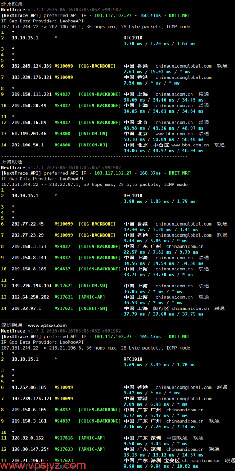Click hop IP 112.64.250.202

pos(30,297)
